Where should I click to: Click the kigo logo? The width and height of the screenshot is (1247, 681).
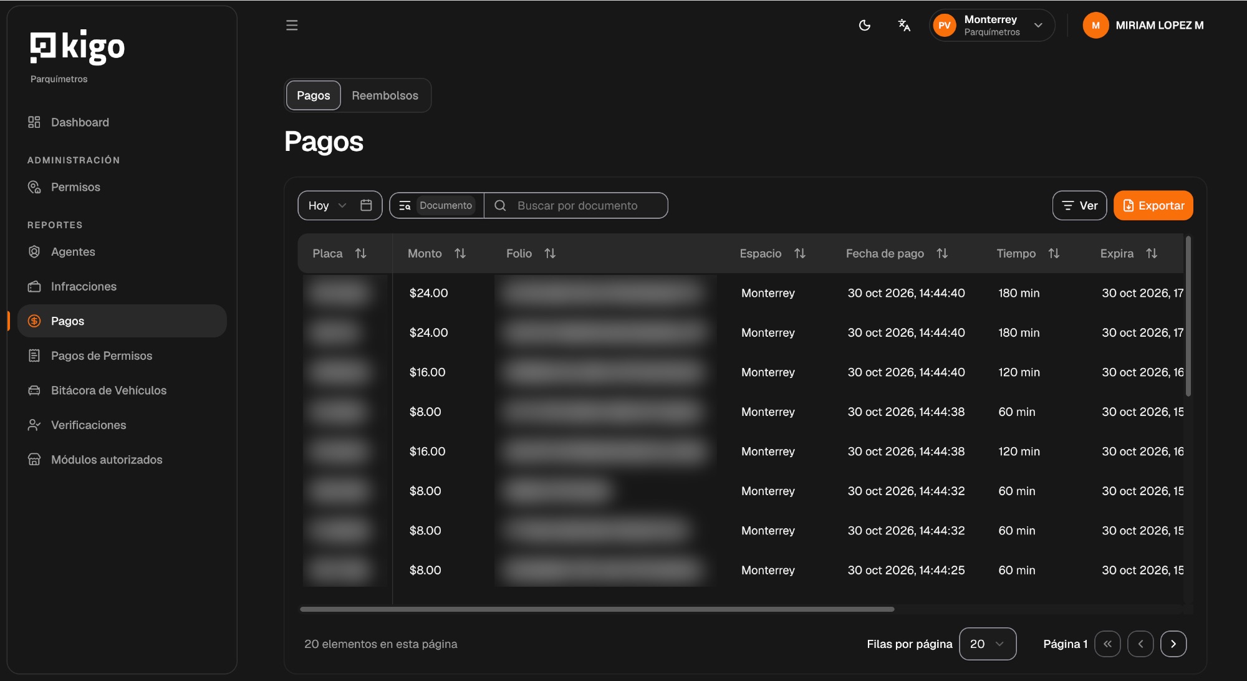(77, 47)
